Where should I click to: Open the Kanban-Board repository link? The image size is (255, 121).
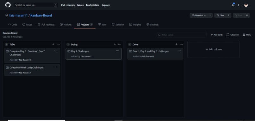coord(41,15)
